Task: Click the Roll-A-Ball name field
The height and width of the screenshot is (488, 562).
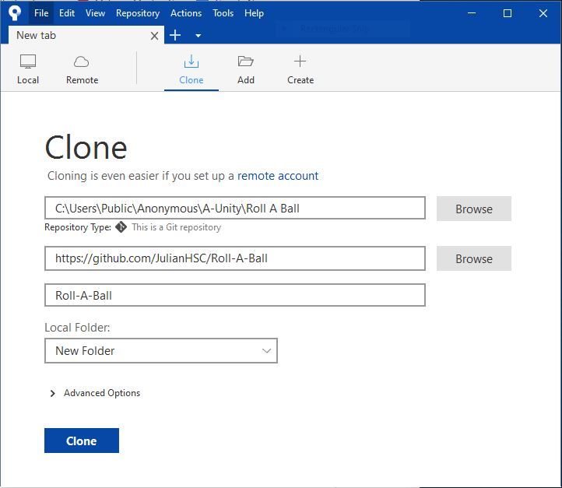Action: point(235,296)
